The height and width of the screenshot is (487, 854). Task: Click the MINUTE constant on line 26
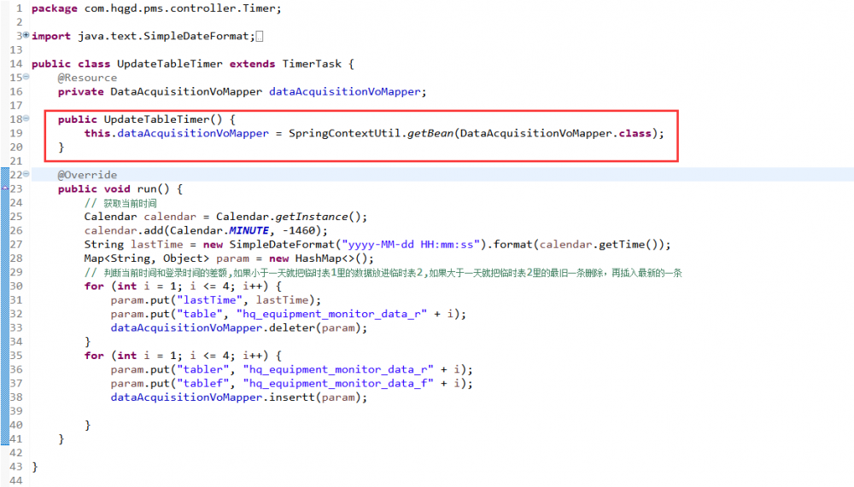pos(249,231)
